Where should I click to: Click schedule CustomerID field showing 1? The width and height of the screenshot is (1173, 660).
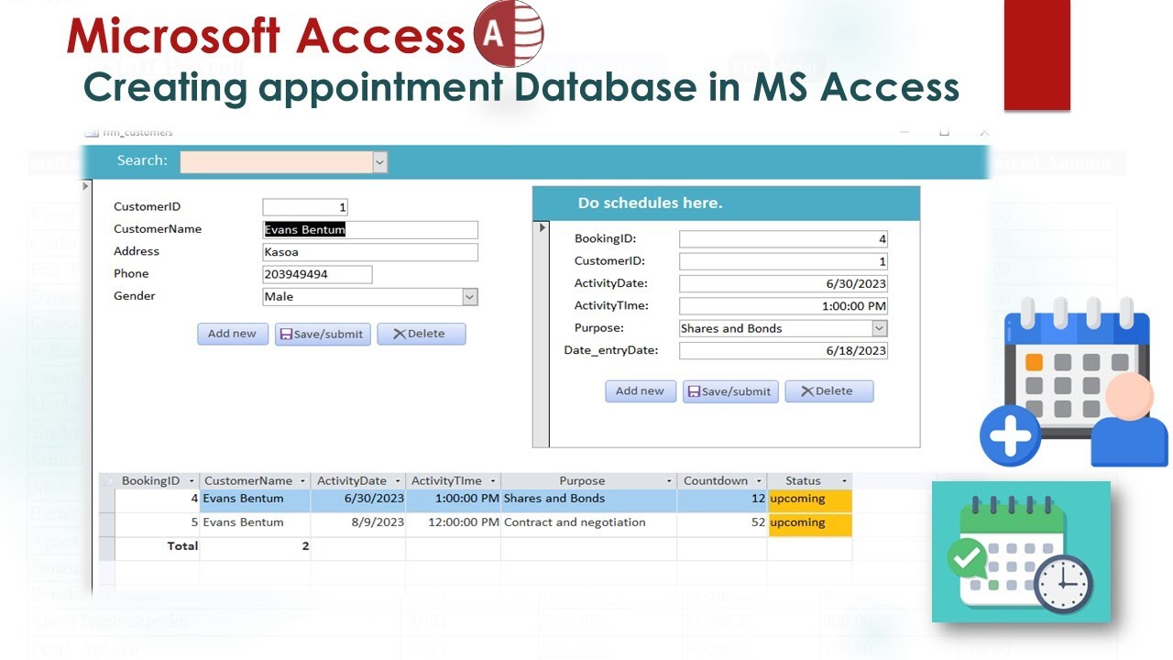(x=784, y=261)
